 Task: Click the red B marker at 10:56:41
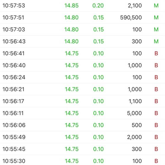[156, 53]
